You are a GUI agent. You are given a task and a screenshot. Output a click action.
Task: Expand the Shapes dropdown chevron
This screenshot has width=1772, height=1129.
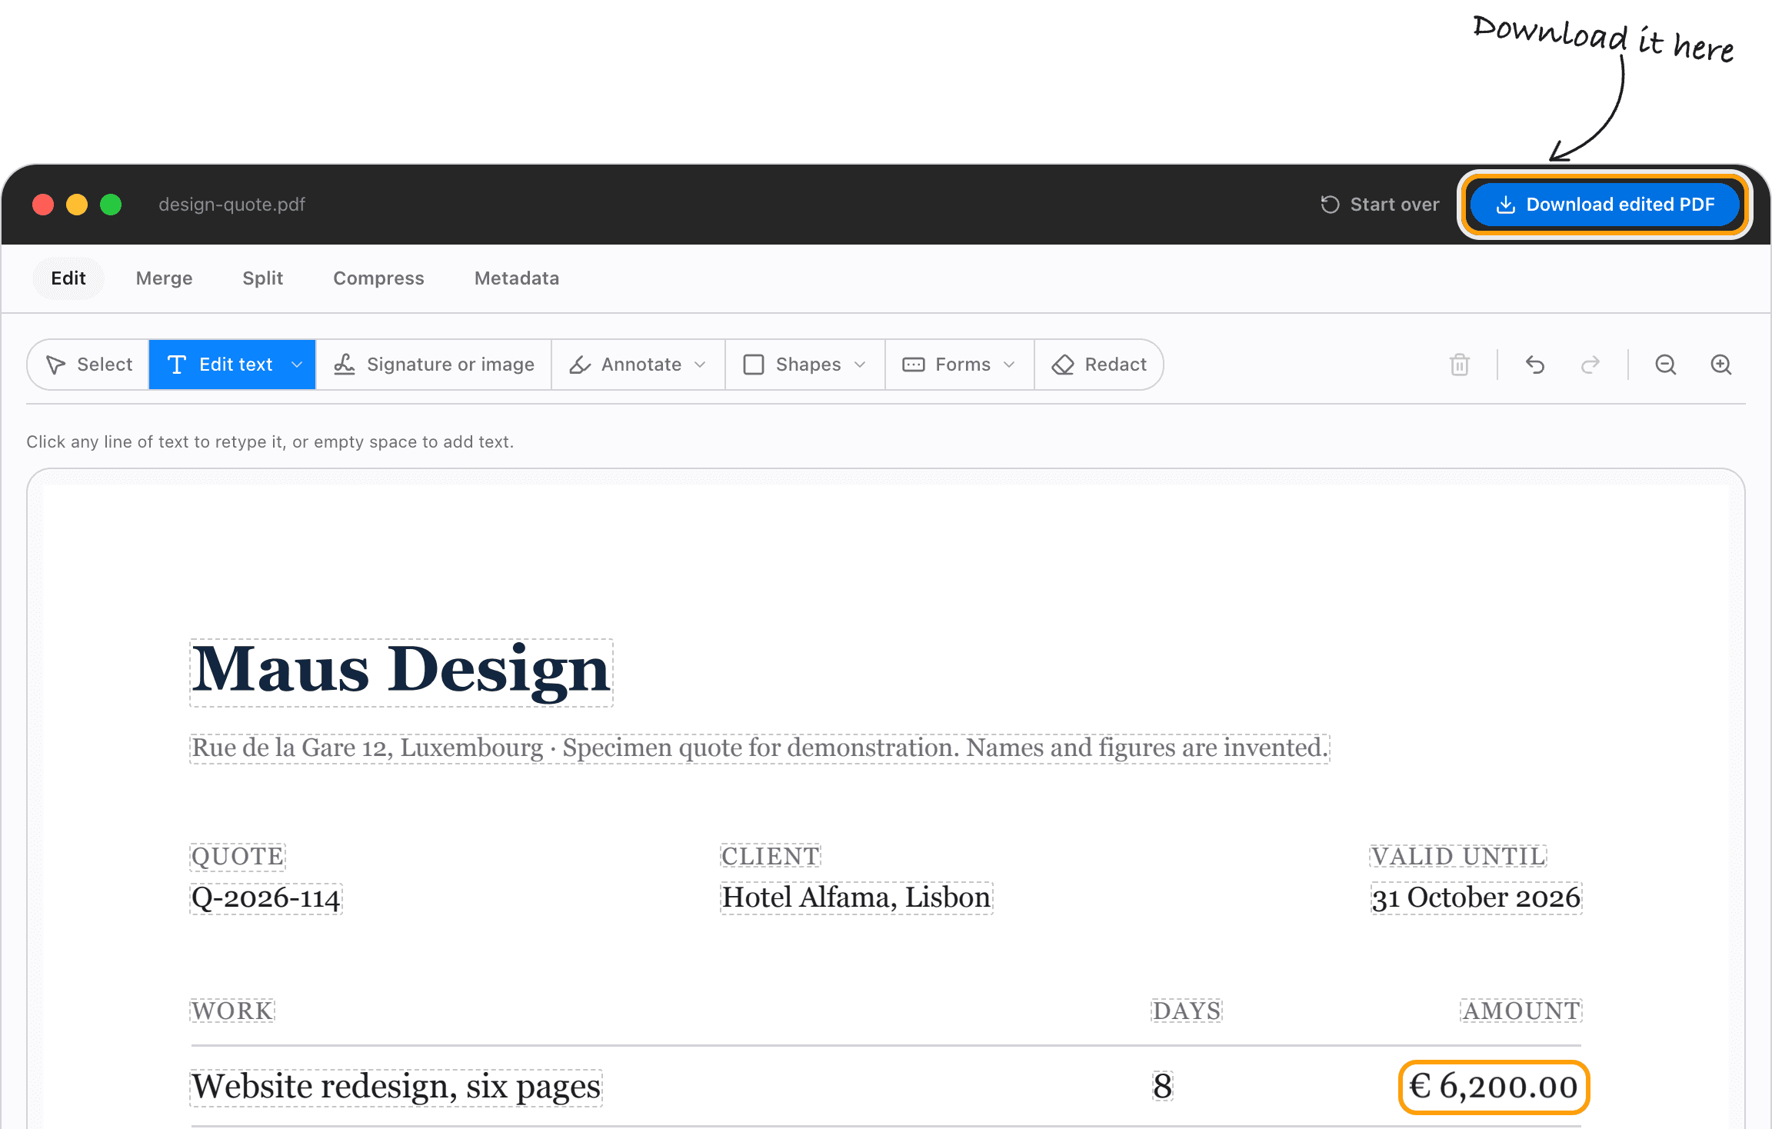[860, 365]
